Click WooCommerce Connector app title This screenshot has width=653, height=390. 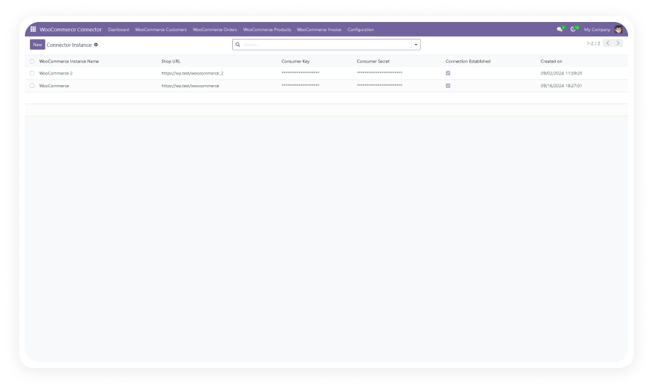[70, 30]
